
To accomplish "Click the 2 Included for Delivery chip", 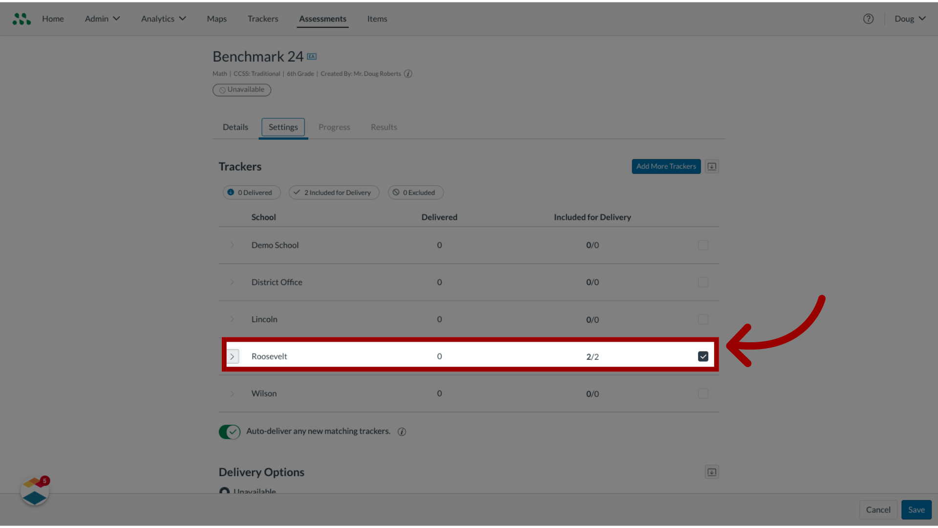I will click(x=334, y=193).
